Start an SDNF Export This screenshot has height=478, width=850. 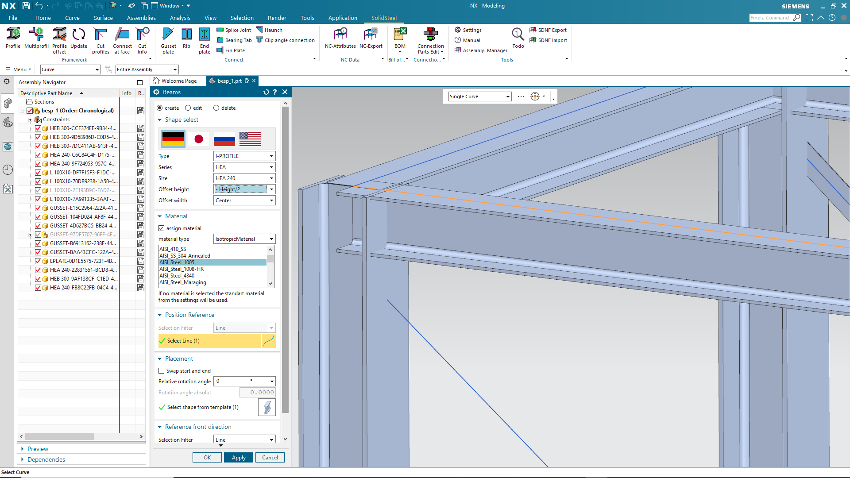pos(548,30)
